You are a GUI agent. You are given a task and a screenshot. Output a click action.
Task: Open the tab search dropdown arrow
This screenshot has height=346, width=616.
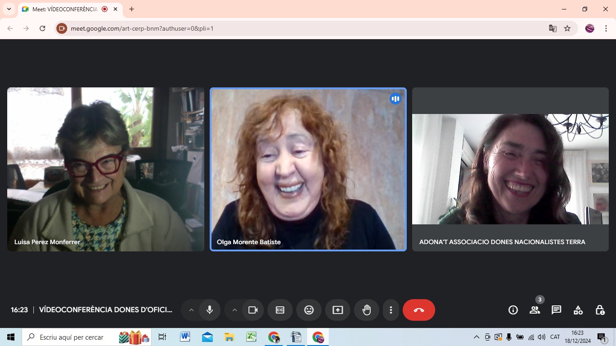tap(9, 9)
